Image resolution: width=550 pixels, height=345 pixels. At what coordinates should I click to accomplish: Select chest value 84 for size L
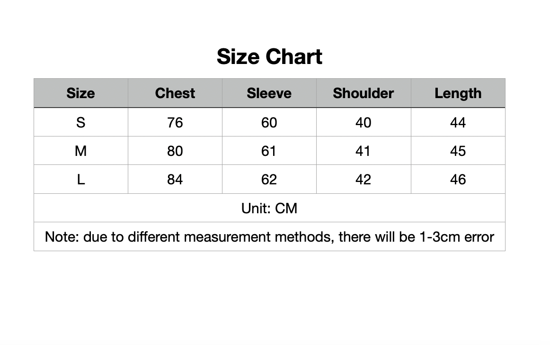pos(175,180)
